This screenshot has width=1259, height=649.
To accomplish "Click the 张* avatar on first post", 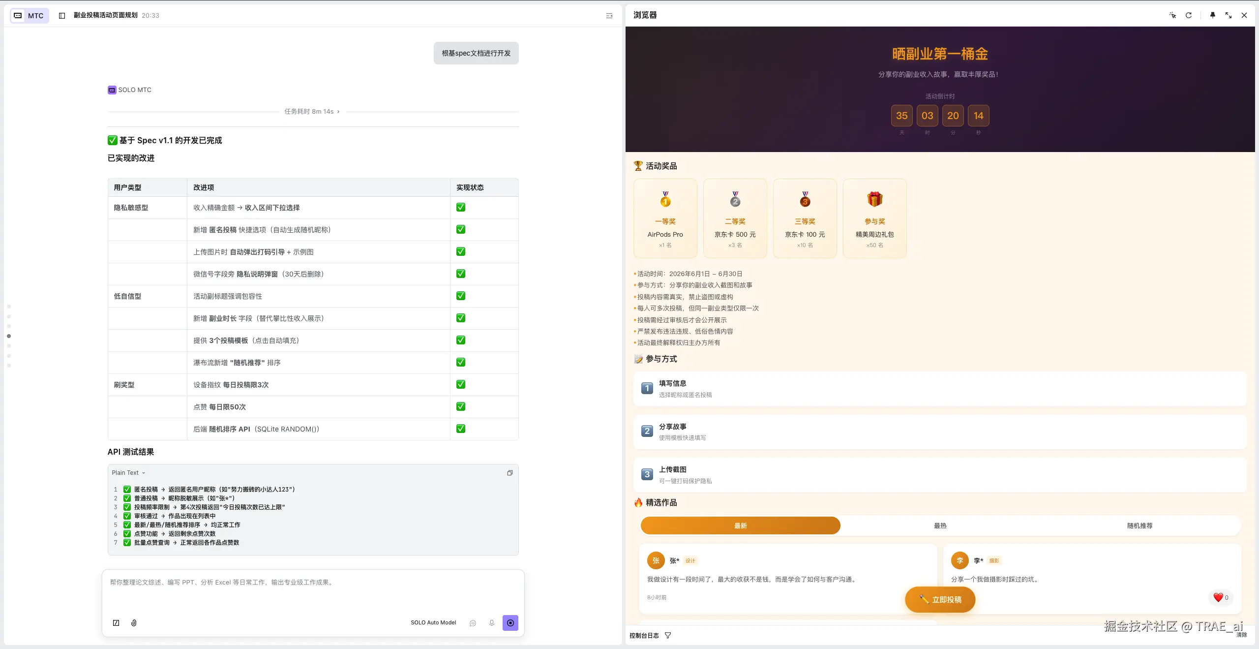I will pyautogui.click(x=656, y=560).
